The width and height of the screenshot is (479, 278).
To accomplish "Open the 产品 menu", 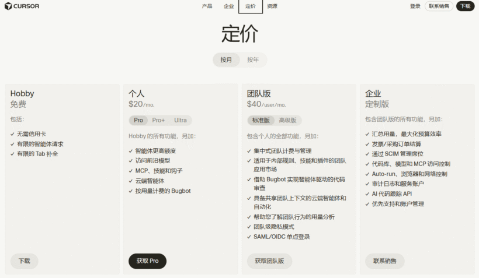I will [207, 6].
